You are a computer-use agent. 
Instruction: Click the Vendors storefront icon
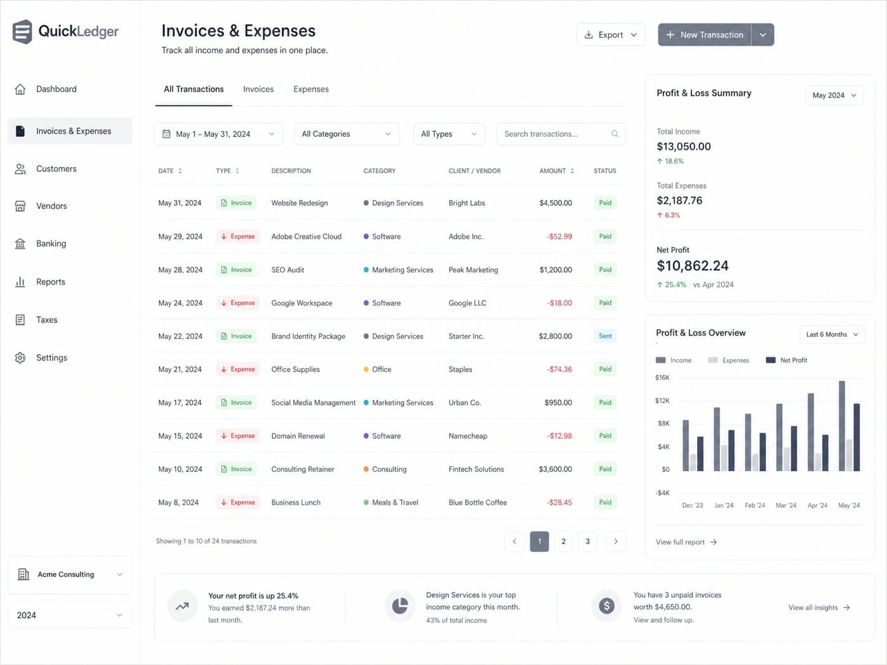(20, 206)
